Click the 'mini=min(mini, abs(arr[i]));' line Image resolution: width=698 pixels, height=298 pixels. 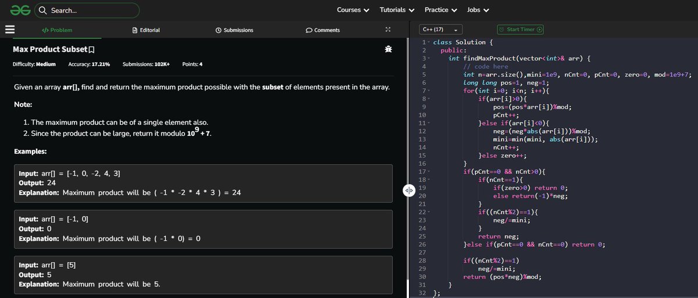pos(546,139)
